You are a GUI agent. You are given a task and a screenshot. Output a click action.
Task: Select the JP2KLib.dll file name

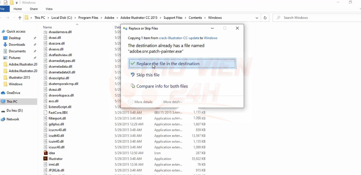pos(56,170)
